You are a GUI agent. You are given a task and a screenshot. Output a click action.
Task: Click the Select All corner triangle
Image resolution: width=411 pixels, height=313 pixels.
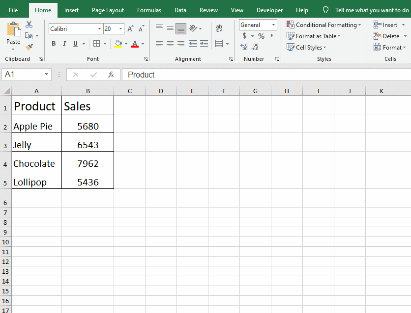pos(6,91)
